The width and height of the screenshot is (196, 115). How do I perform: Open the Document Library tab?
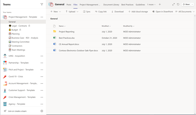[x=111, y=5]
